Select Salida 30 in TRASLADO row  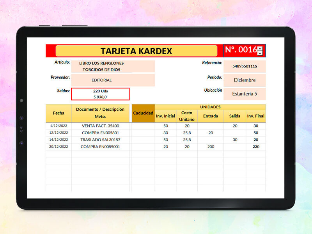[x=235, y=140]
